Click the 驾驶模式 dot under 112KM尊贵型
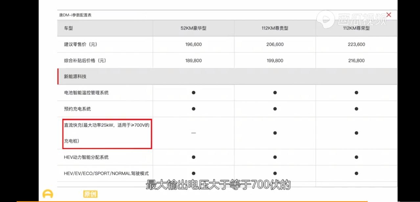The image size is (420, 202). 275,173
